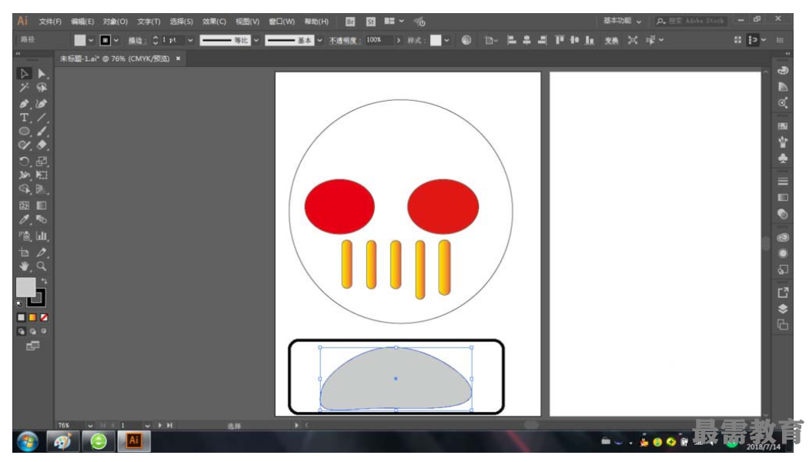Screen dimensions: 809x462
Task: Swap fill and stroke colors
Action: [45, 281]
